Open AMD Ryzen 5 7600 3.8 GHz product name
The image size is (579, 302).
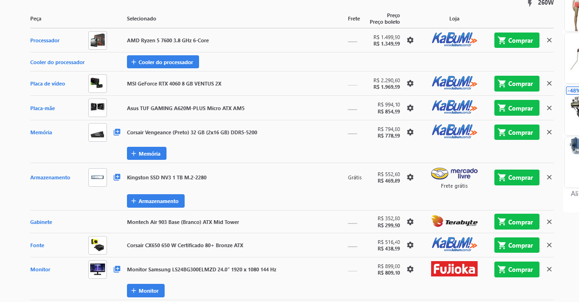[168, 40]
